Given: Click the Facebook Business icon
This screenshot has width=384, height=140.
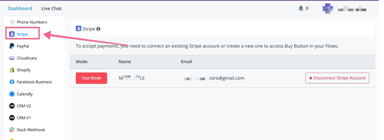Looking at the screenshot, I should 12,82.
